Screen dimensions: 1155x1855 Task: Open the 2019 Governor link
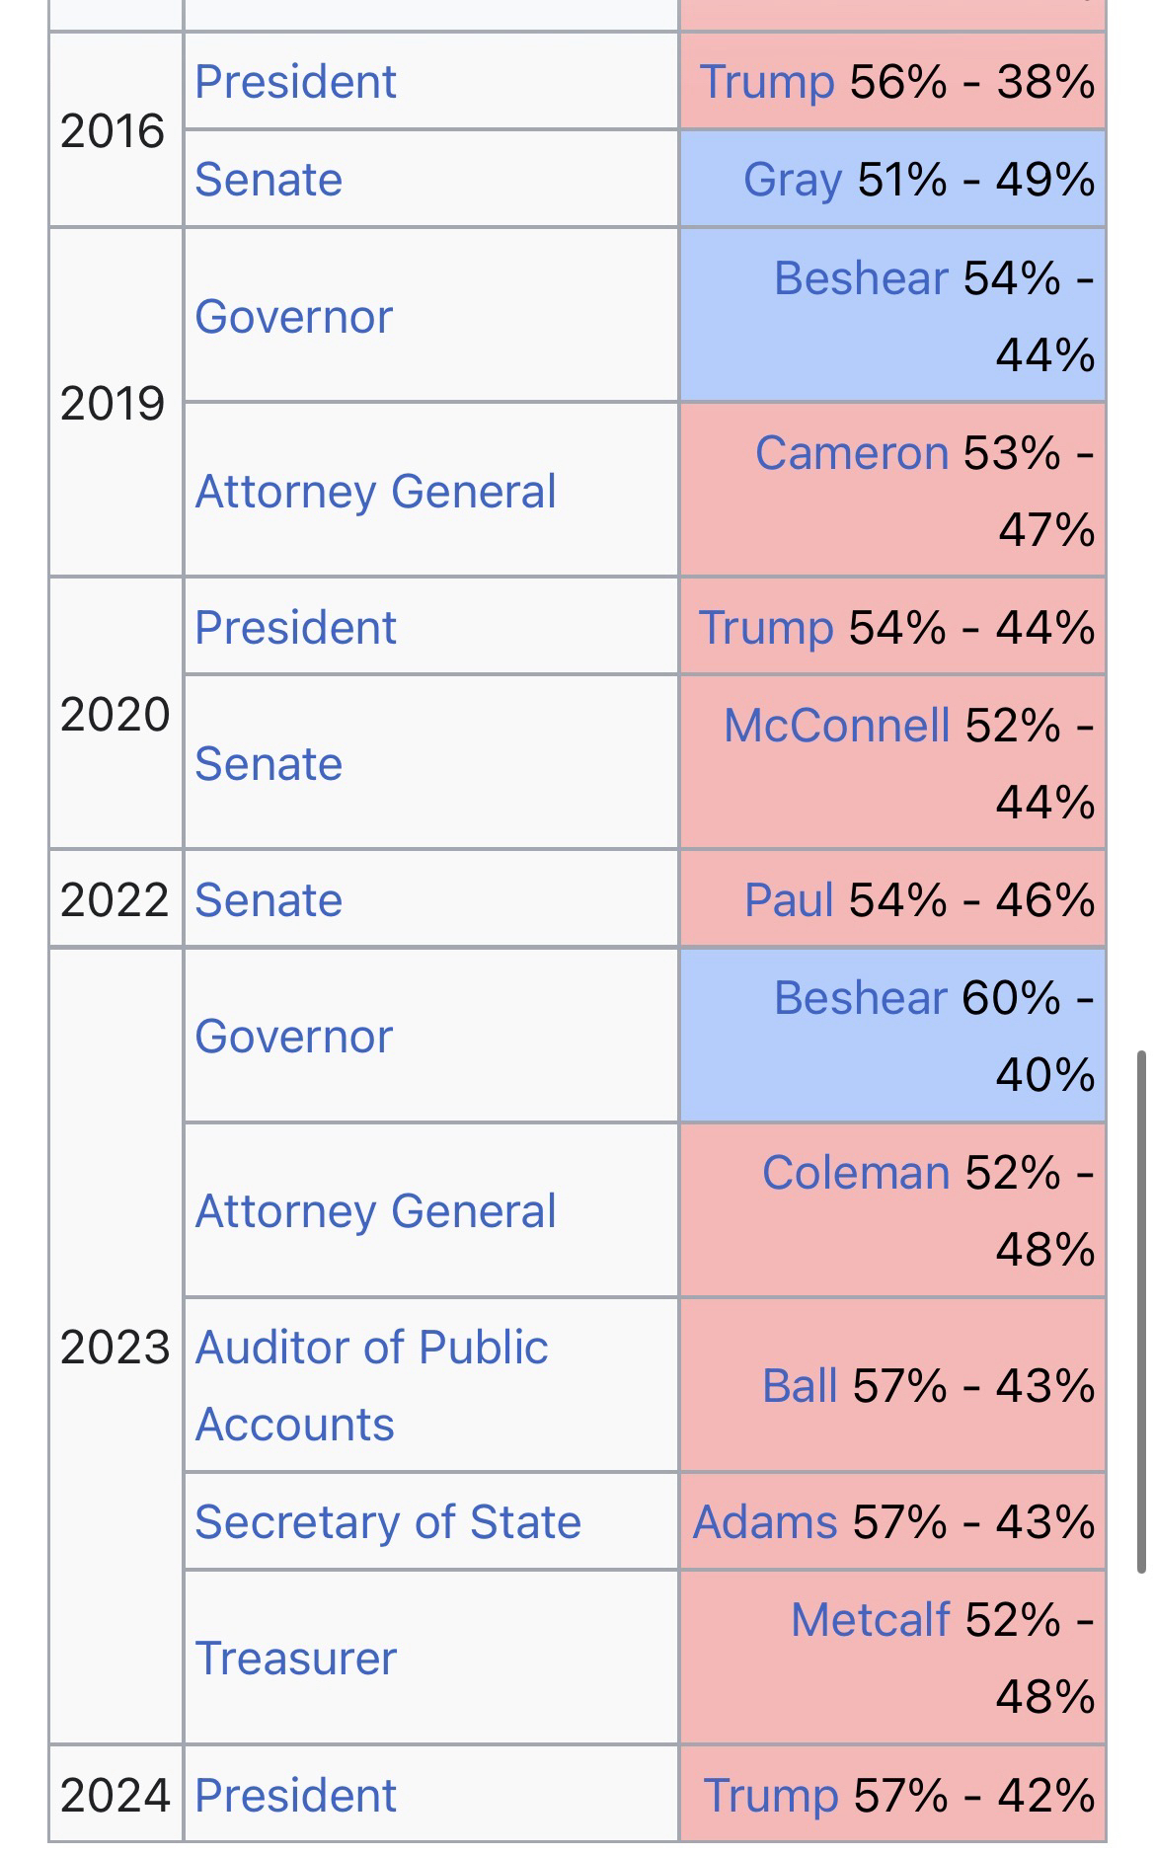click(293, 317)
